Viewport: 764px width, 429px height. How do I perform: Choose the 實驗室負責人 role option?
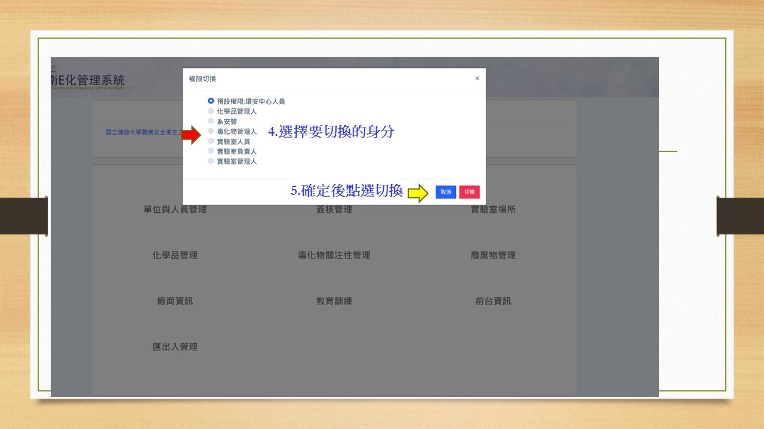[211, 151]
